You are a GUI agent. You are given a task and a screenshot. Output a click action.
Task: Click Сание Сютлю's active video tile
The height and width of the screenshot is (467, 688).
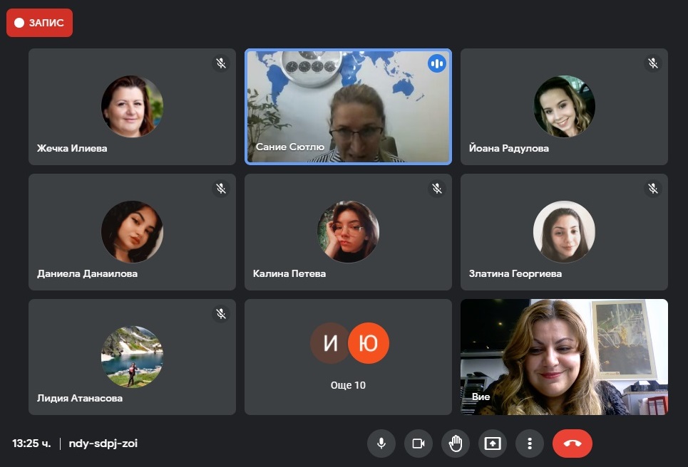348,107
